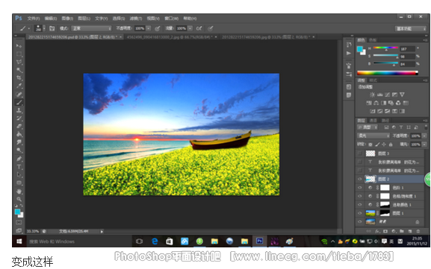
Task: Select the Healing Brush tool
Action: 19,95
